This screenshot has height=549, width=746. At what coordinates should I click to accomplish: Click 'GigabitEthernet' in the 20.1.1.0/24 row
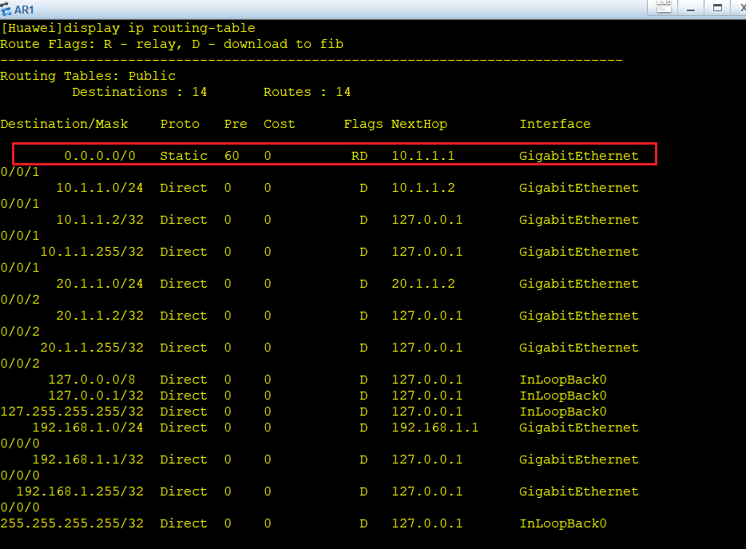[578, 284]
